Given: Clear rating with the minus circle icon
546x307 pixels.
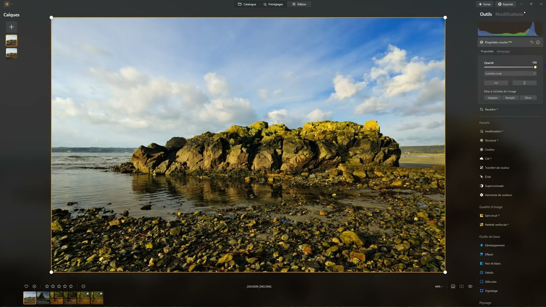Looking at the screenshot, I should tap(83, 287).
